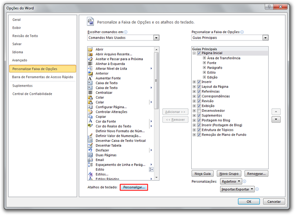Open the Redefinir dropdown button
Image resolution: width=295 pixels, height=215 pixels.
point(231,181)
